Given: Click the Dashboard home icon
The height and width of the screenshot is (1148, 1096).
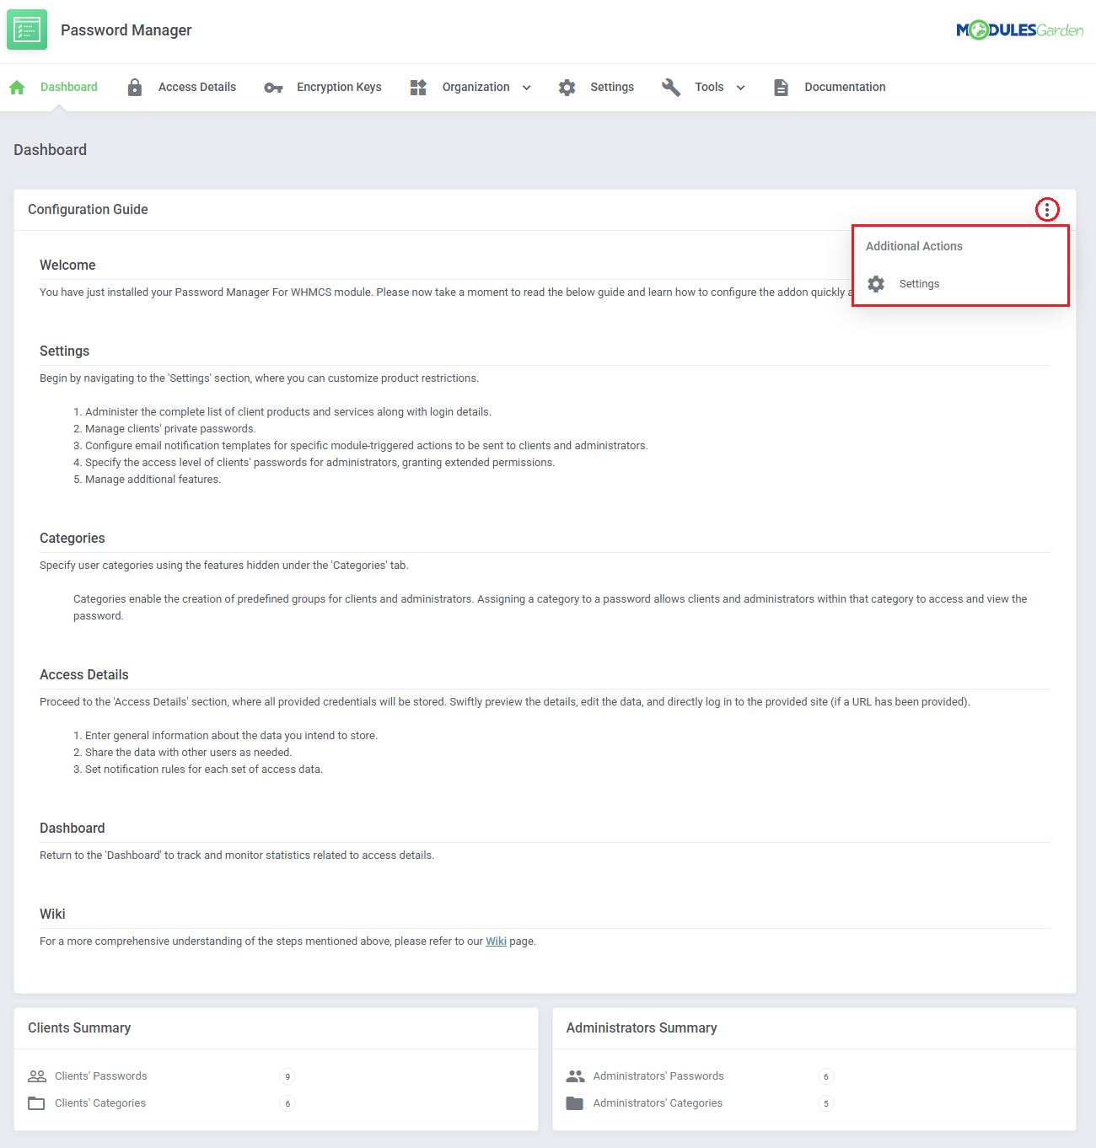Looking at the screenshot, I should [x=17, y=87].
